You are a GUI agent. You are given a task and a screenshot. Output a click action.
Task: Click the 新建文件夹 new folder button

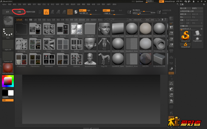pos(137,20)
